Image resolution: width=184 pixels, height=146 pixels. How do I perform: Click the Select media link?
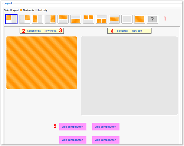pyautogui.click(x=34, y=31)
